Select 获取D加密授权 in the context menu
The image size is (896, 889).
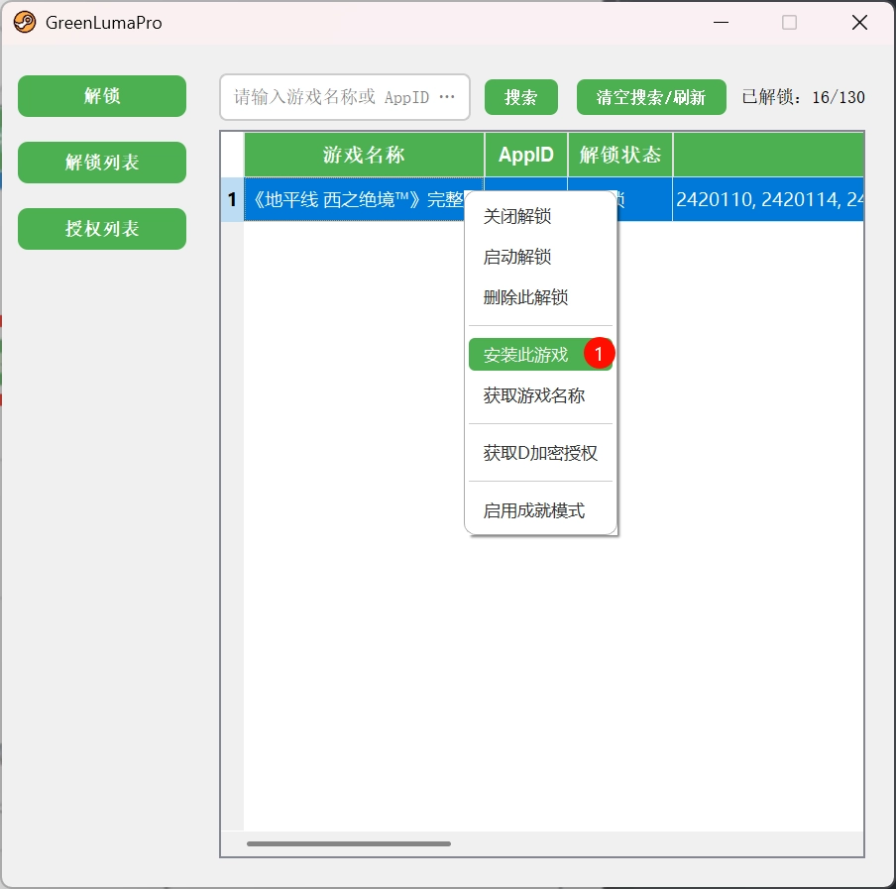tap(540, 453)
